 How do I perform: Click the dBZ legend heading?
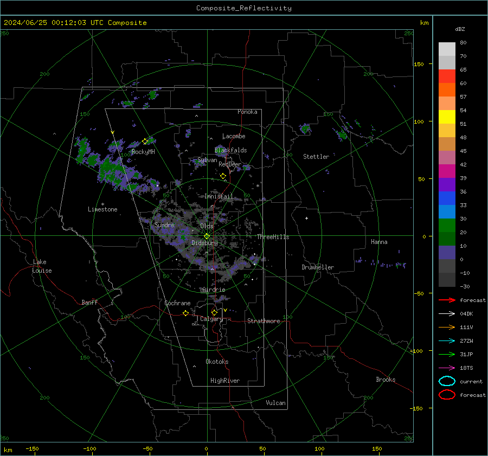[x=460, y=29]
